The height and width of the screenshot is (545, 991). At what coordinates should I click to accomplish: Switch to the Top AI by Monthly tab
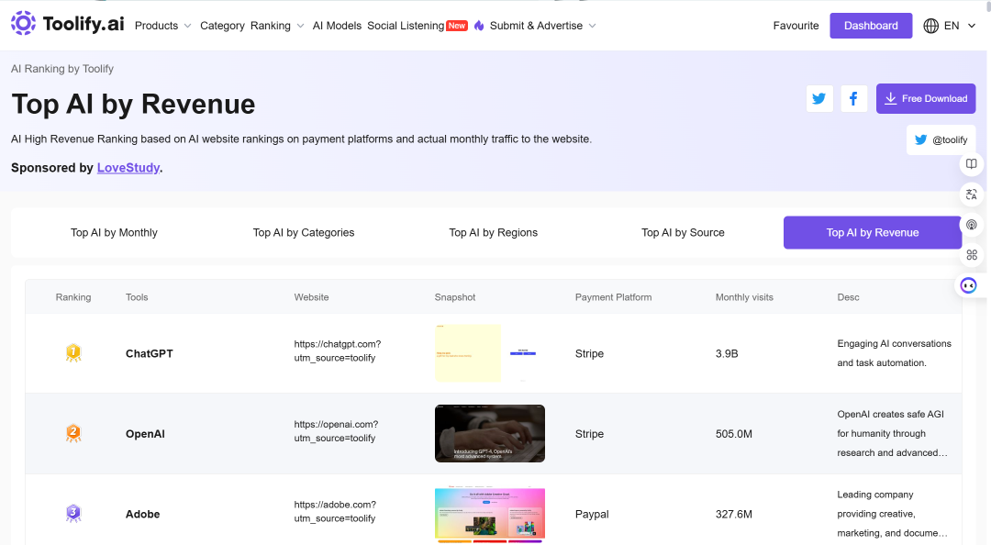(x=114, y=233)
